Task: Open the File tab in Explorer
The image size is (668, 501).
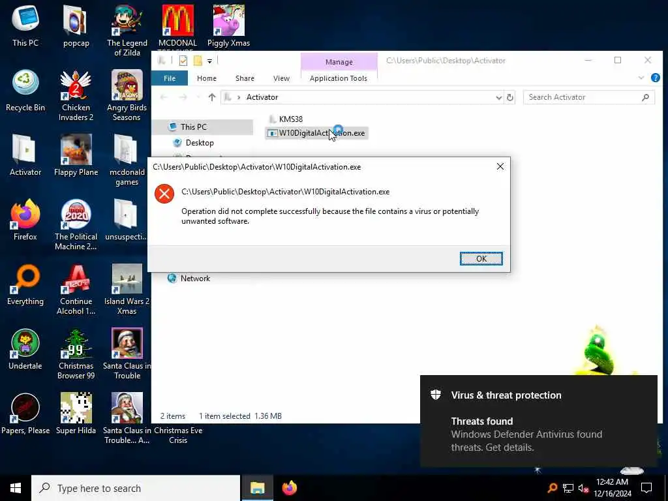Action: [x=170, y=78]
